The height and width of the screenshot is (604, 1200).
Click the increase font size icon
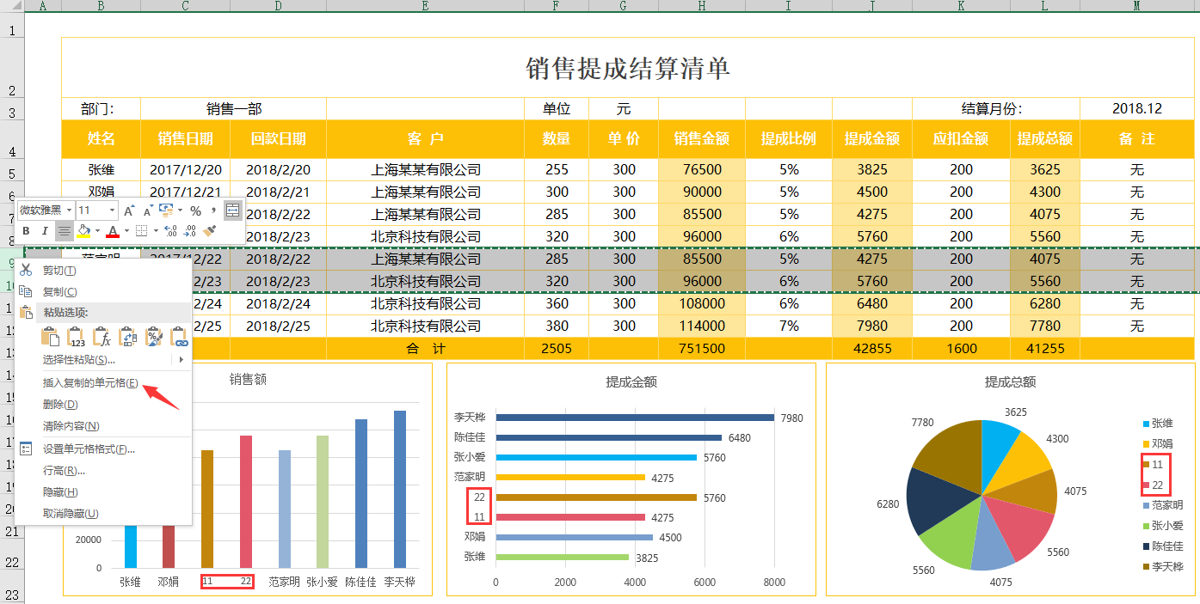tap(129, 210)
